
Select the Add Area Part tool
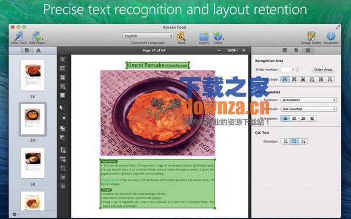click(63, 129)
